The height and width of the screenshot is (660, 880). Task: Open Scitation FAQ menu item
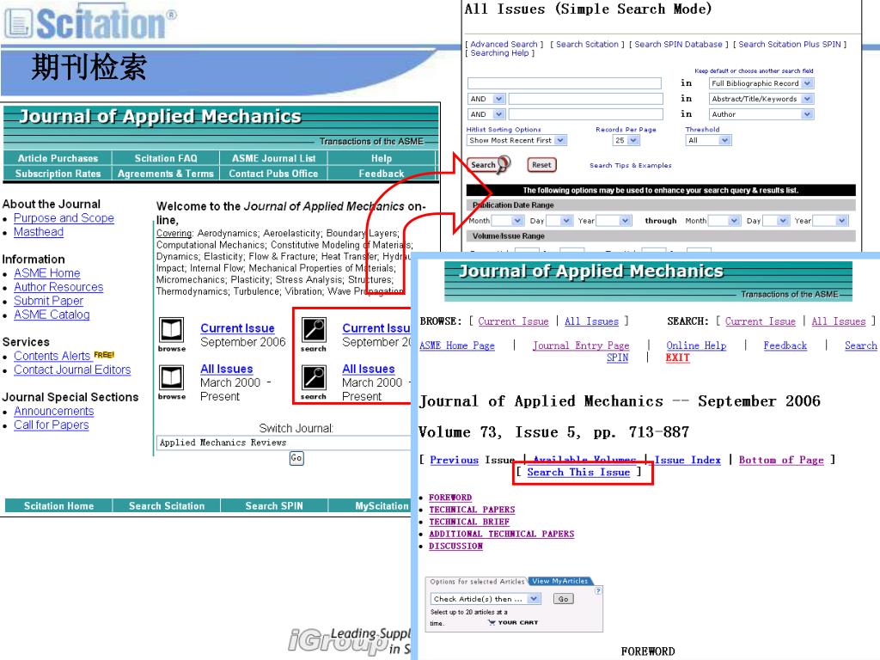pyautogui.click(x=166, y=158)
